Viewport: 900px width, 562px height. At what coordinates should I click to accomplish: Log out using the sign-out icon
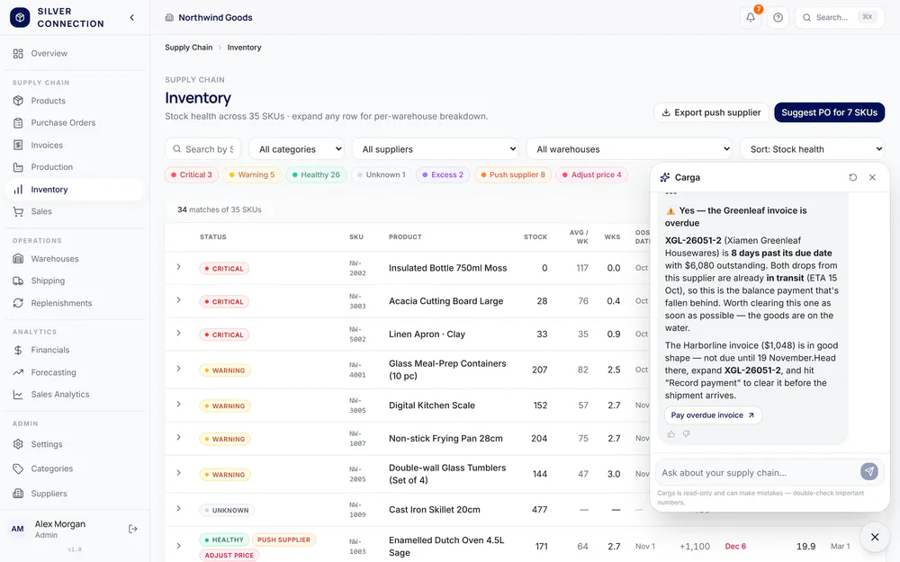[x=133, y=529]
